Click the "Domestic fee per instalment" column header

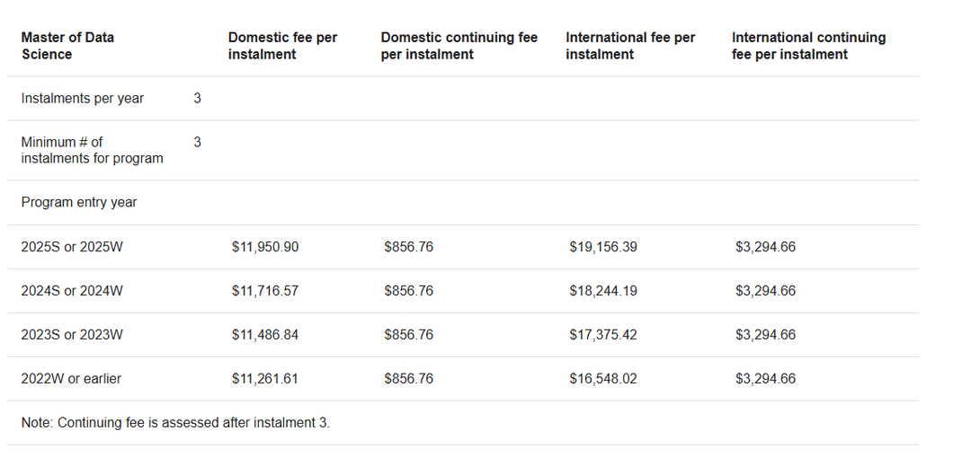pos(282,46)
